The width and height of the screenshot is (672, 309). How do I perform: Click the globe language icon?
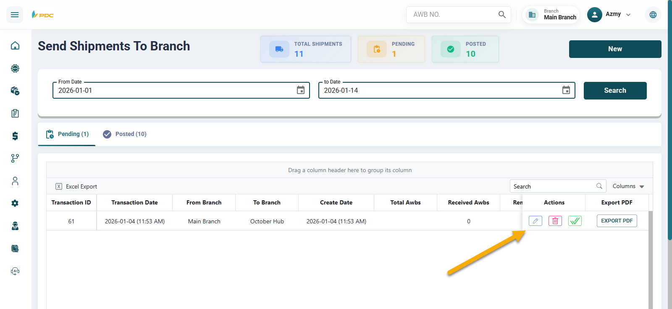[653, 15]
